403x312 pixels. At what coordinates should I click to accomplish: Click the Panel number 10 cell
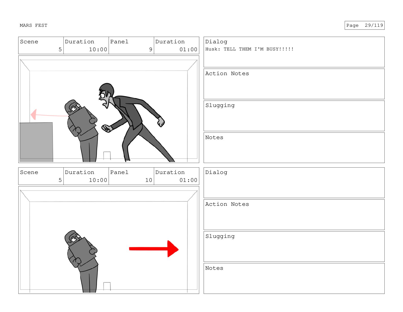131,176
